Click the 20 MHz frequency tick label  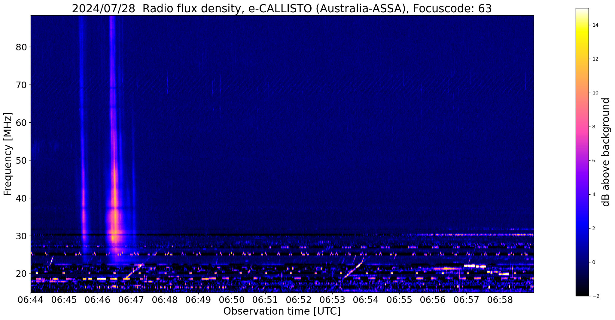coord(21,274)
